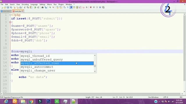
Task: Click the editor vertical scrollbar down arrow
Action: click(x=184, y=92)
